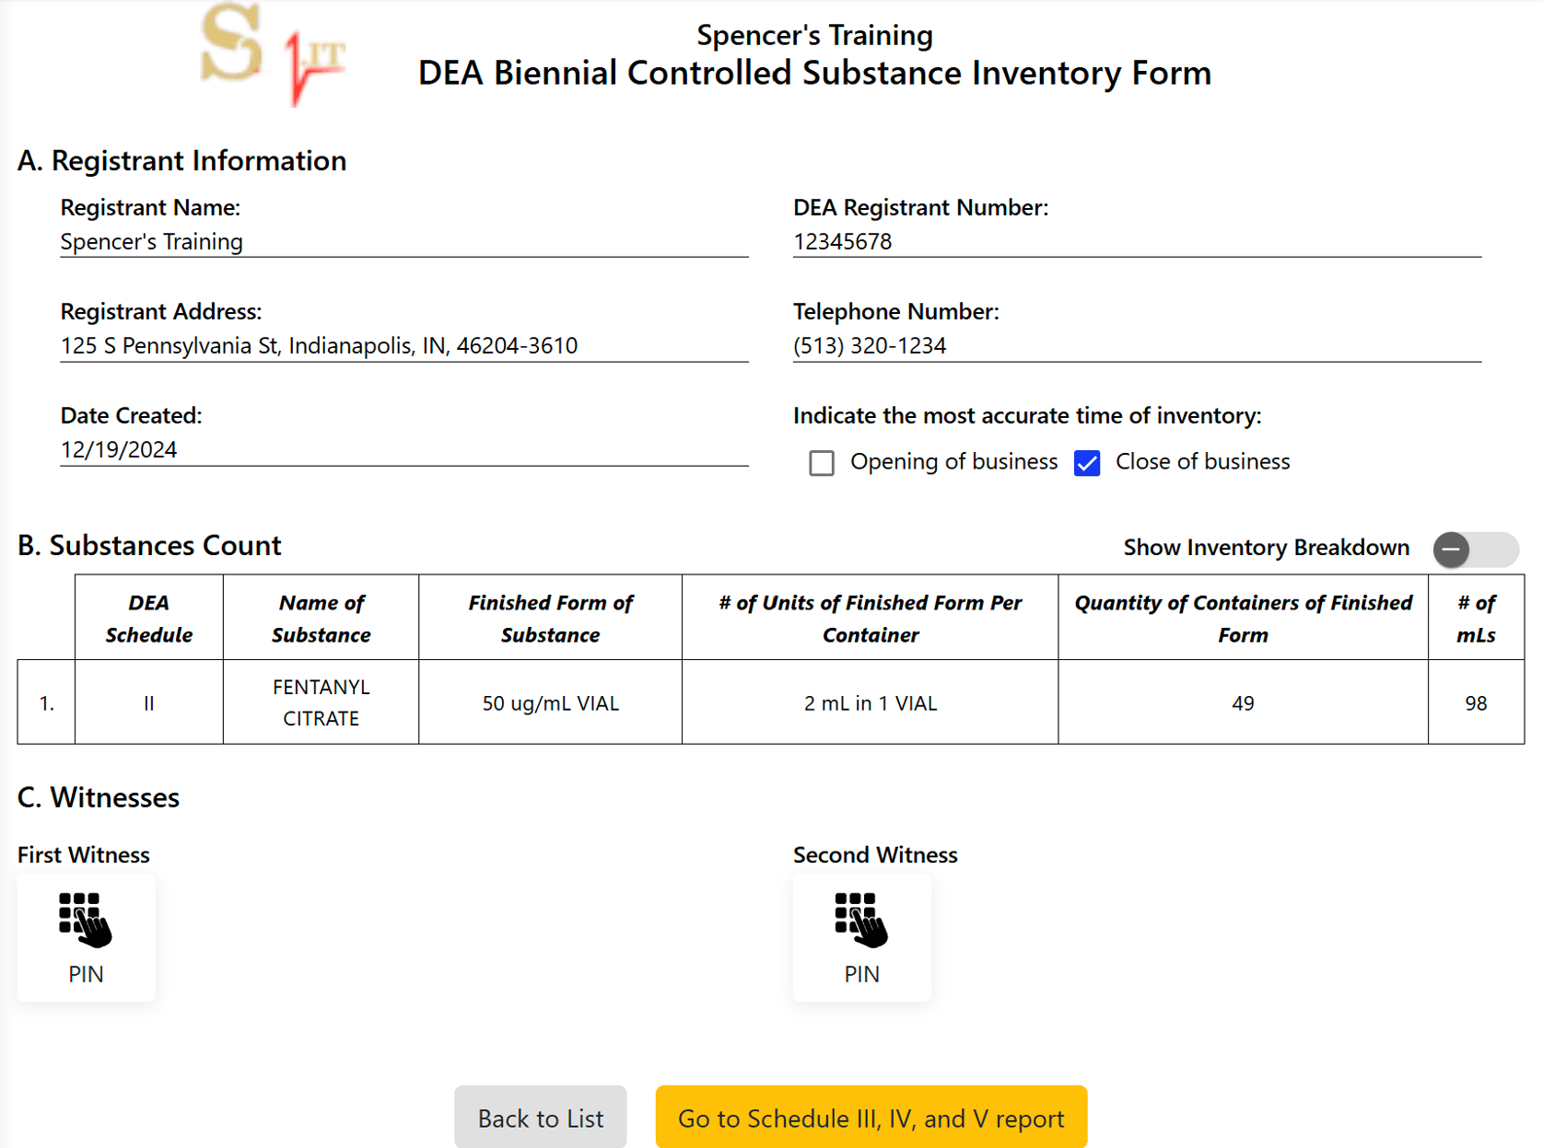Image resolution: width=1543 pixels, height=1148 pixels.
Task: Select the Registrant Address field
Action: (403, 346)
